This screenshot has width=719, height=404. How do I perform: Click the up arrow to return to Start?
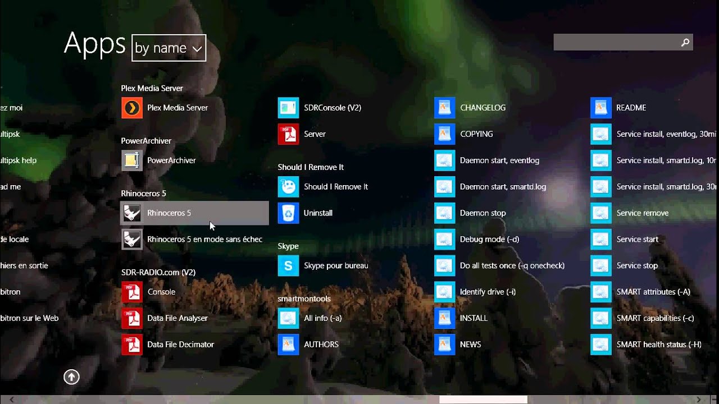71,377
